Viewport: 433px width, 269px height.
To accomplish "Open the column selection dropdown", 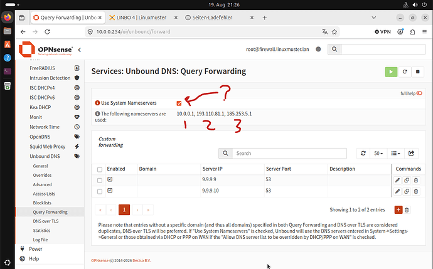I will pyautogui.click(x=395, y=153).
